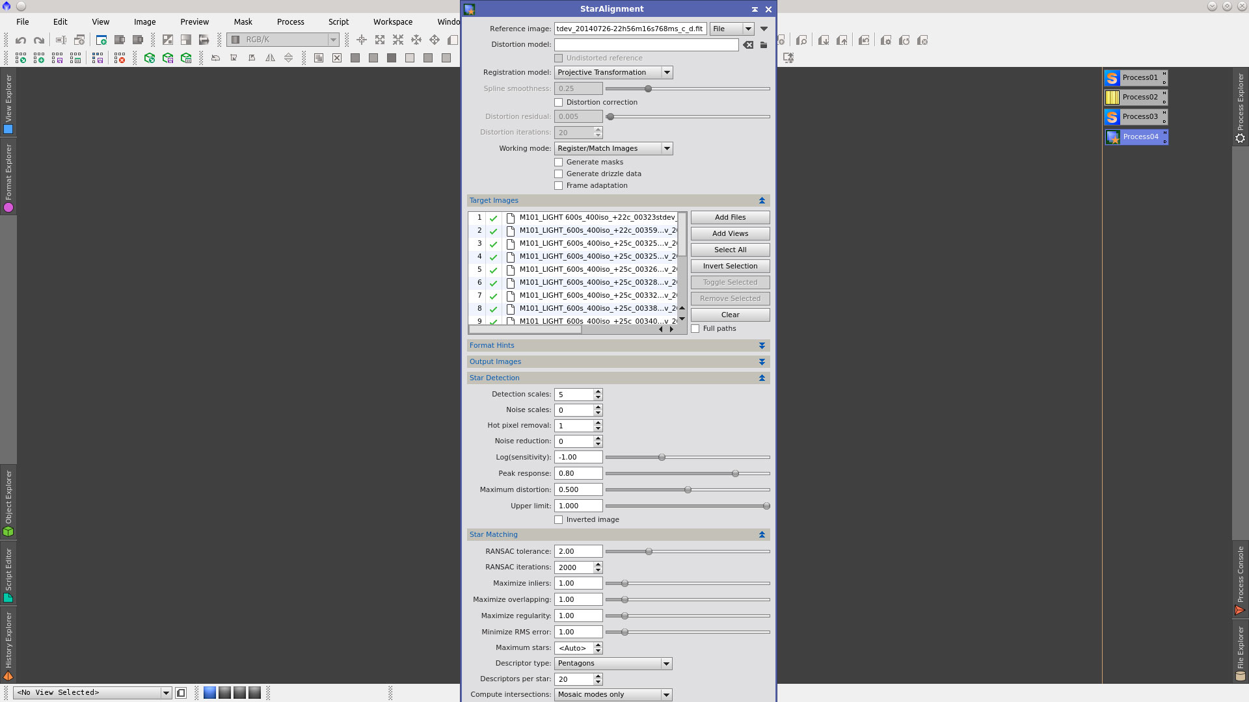
Task: Open the Workspace menu
Action: coord(392,21)
